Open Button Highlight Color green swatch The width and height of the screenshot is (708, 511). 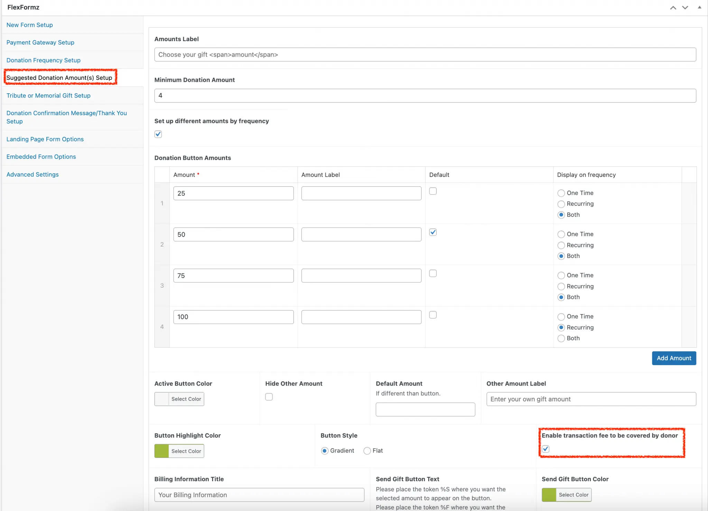161,451
